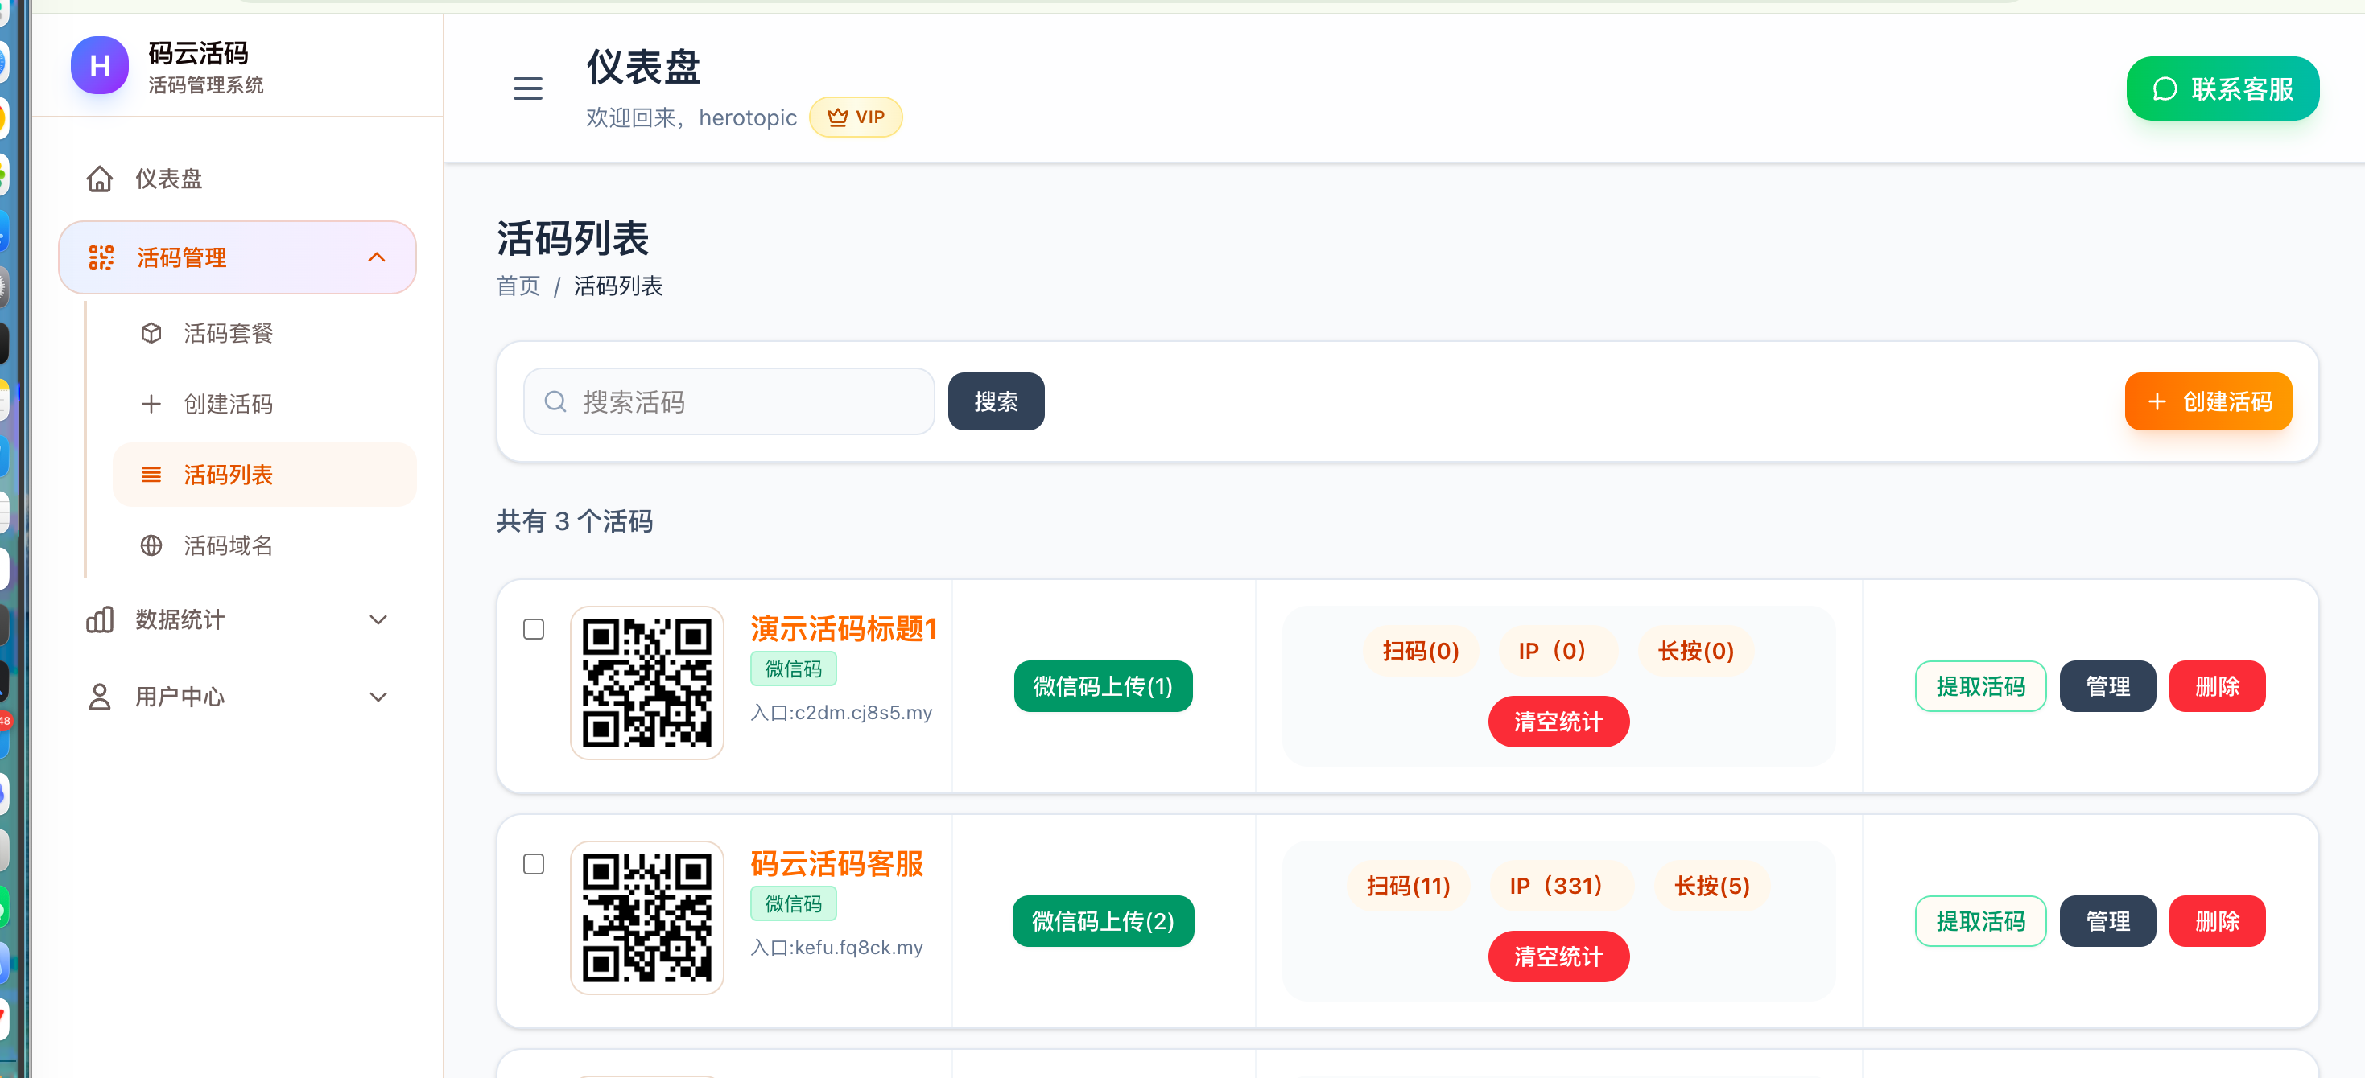2365x1078 pixels.
Task: Open 仪表盘 in the sidebar
Action: [x=237, y=179]
